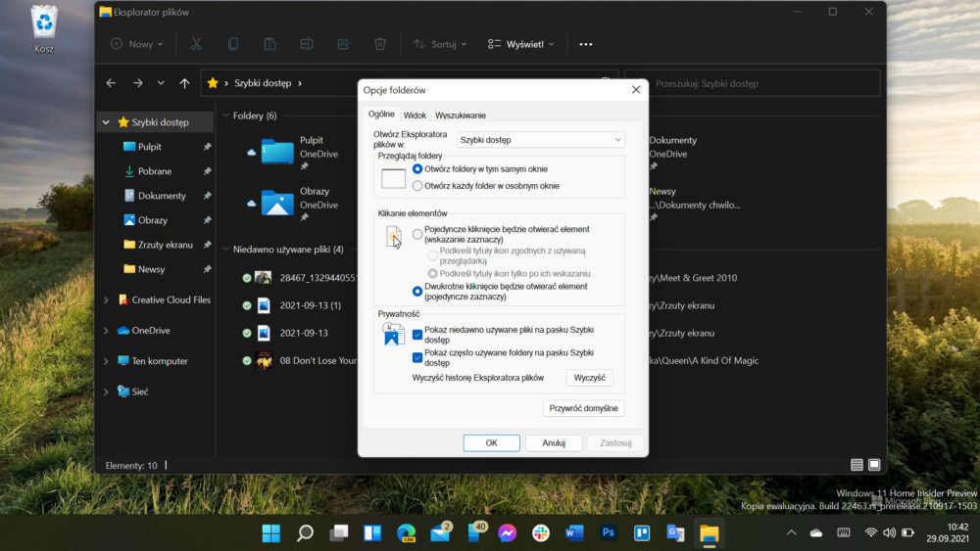
Task: Select 'Pojedyncze kliknięcie' single-click radio
Action: point(417,235)
